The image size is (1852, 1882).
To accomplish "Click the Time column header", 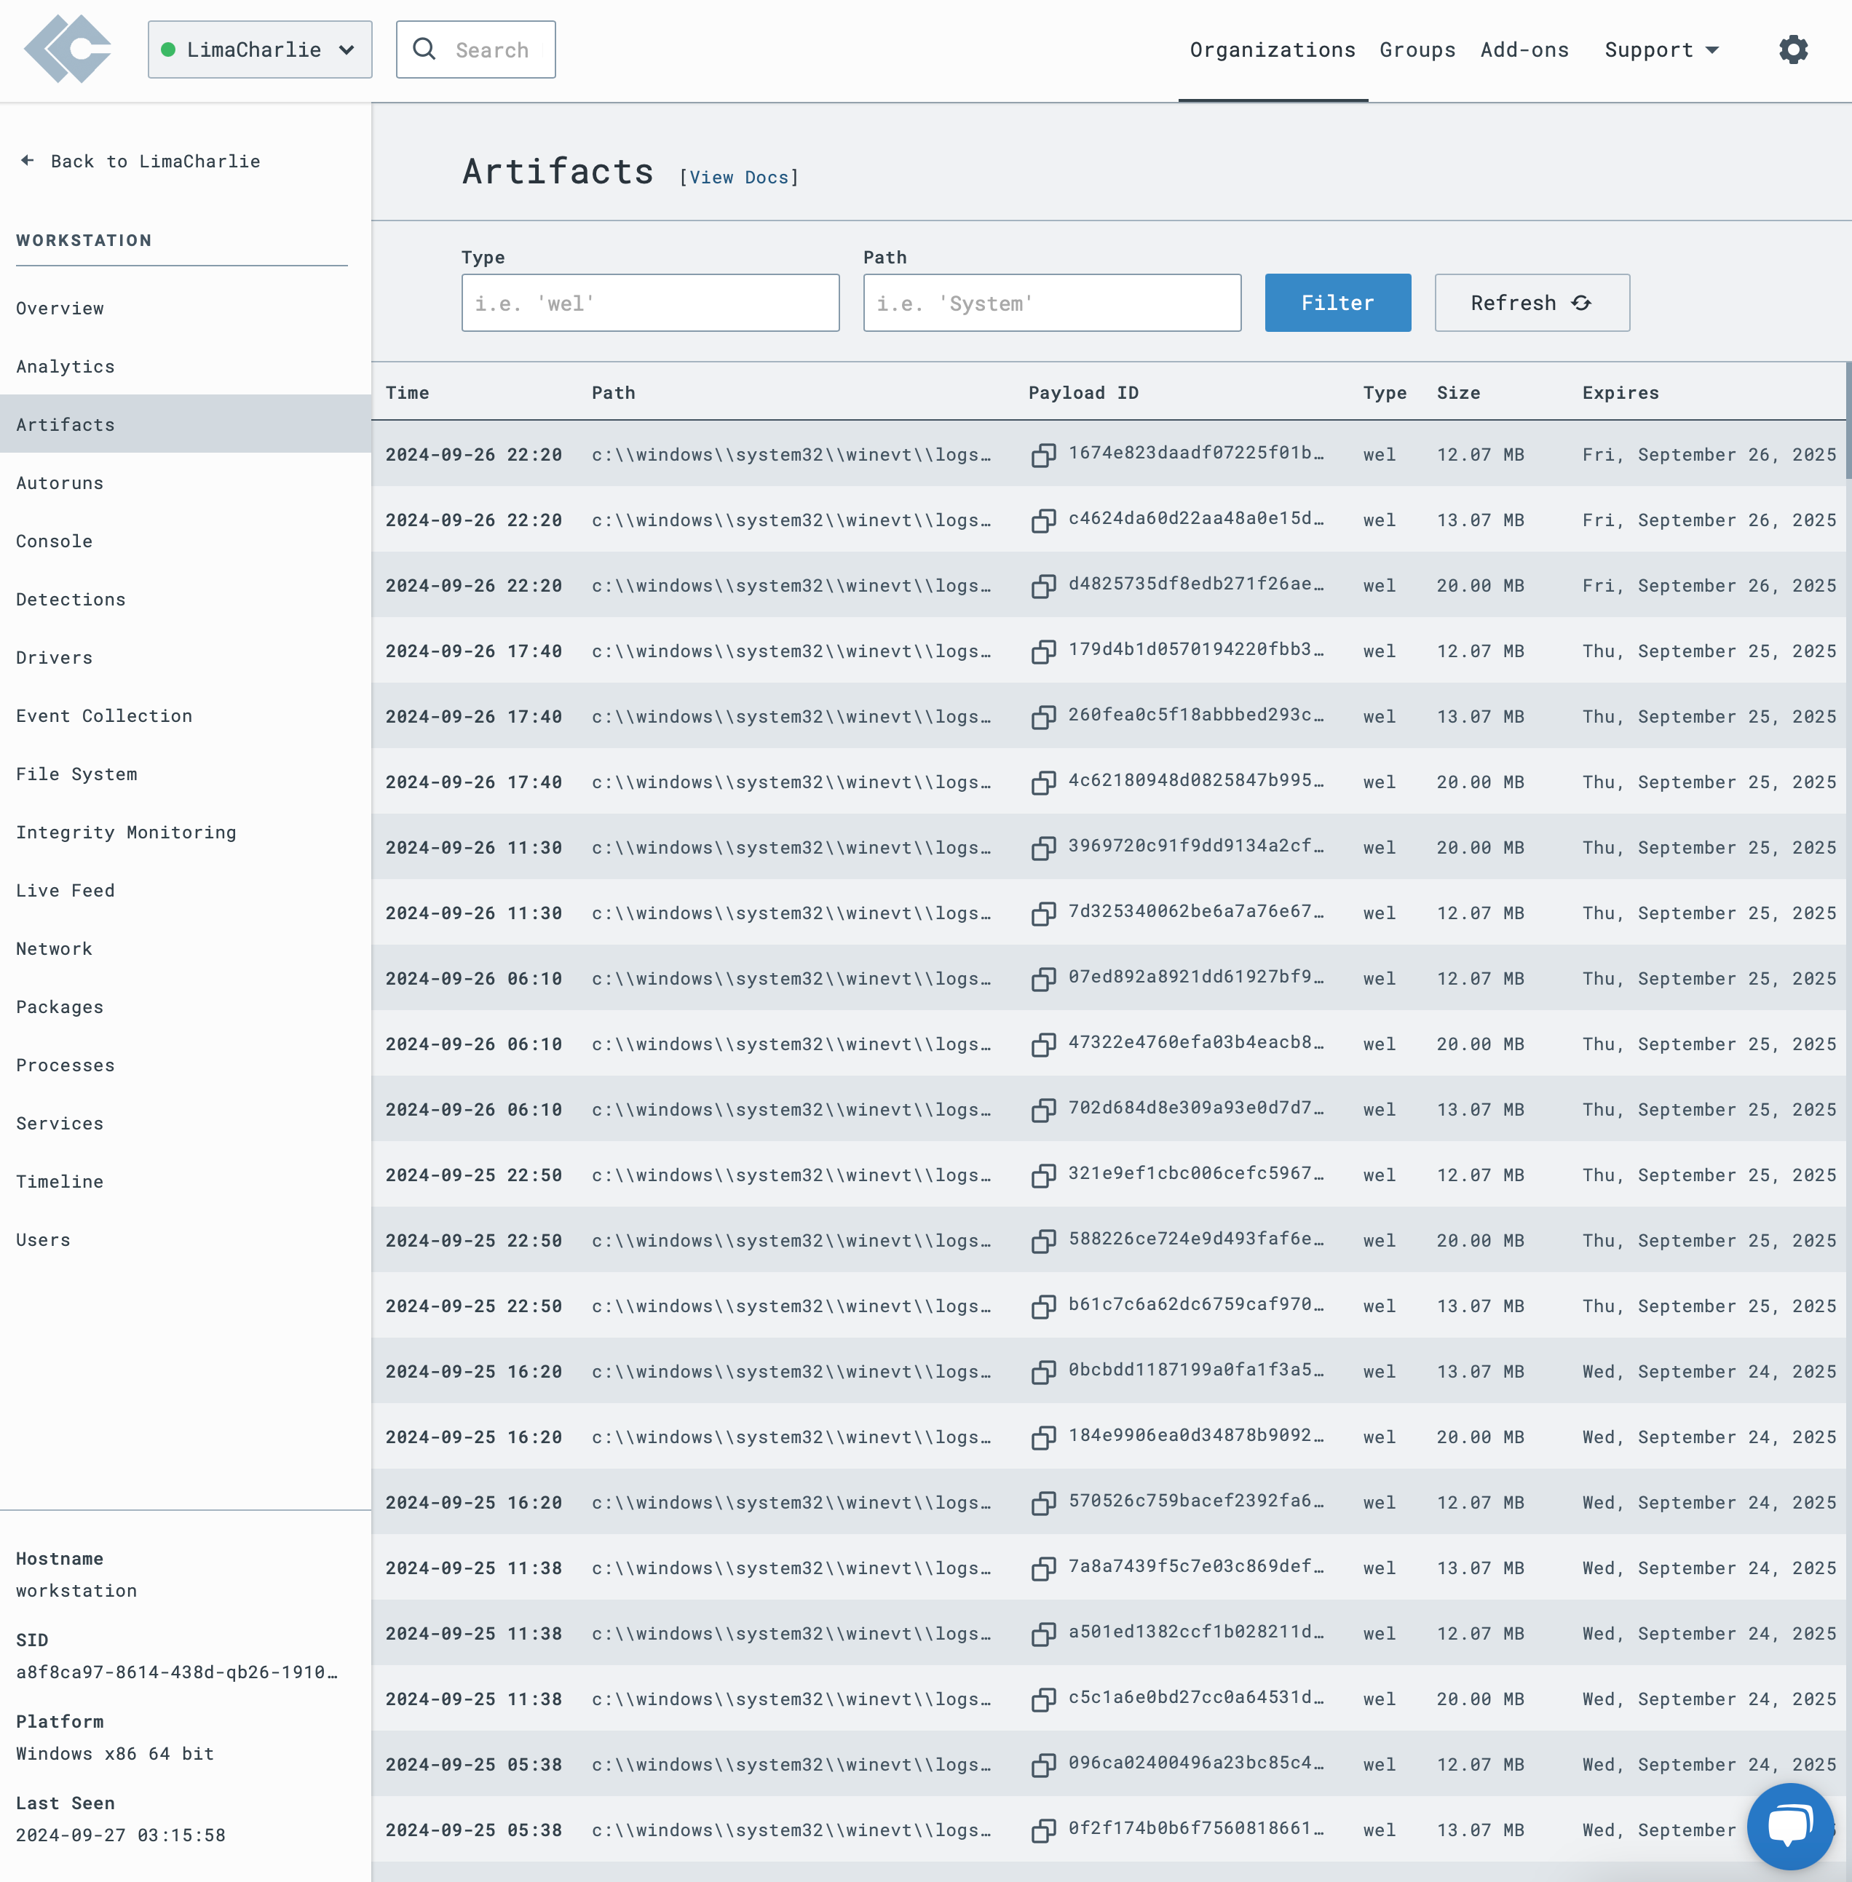I will [407, 393].
